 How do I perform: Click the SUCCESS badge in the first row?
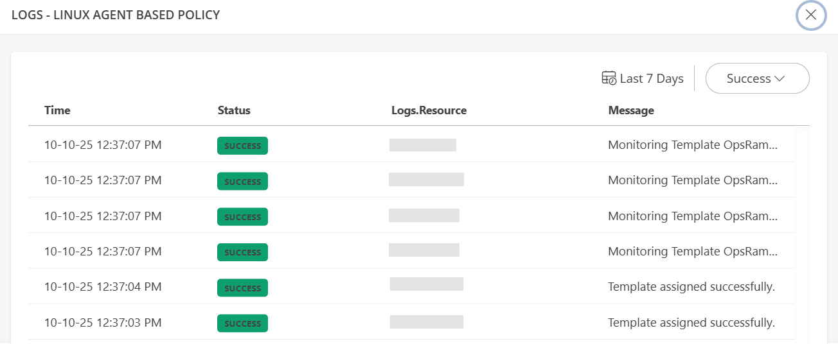point(242,146)
